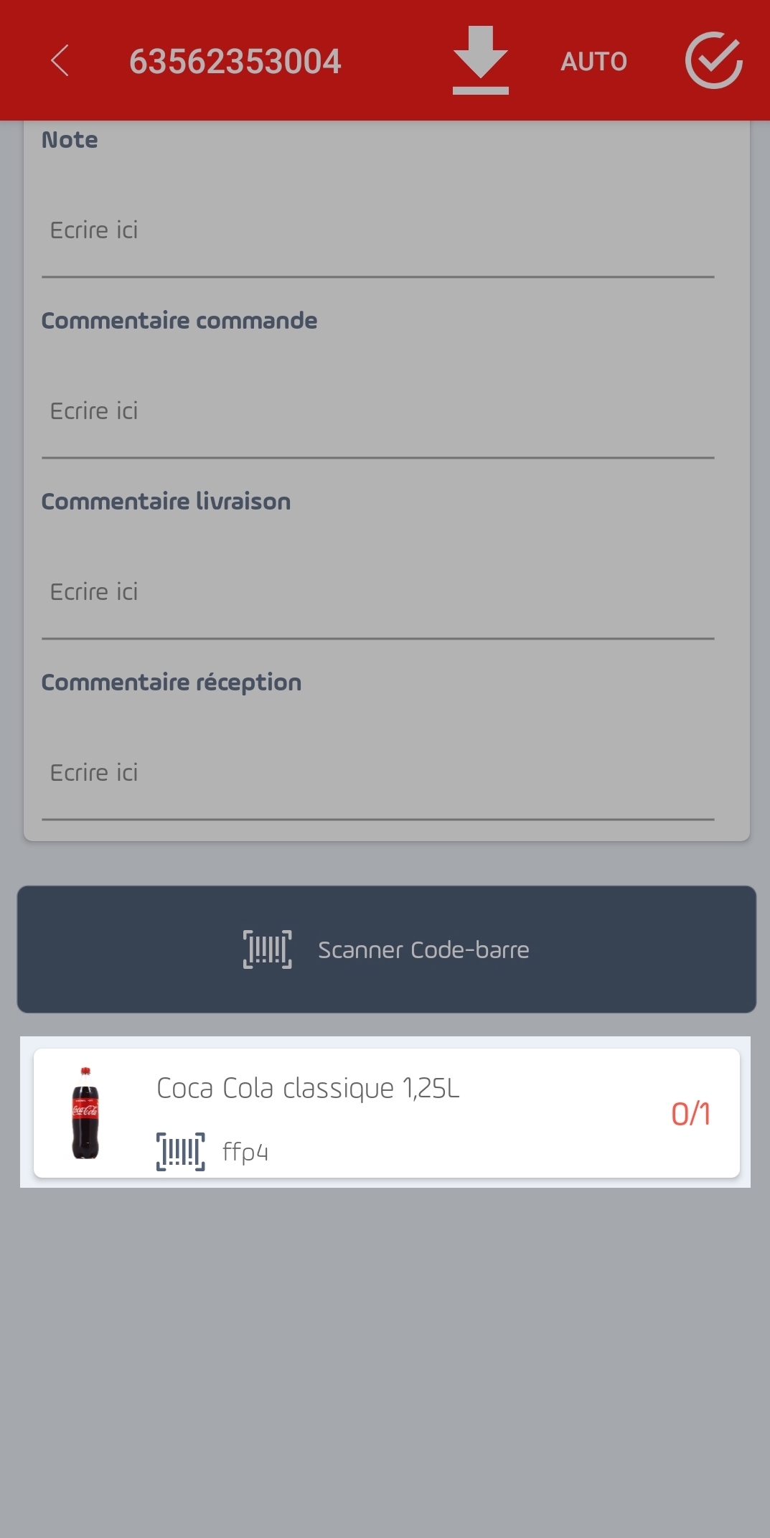
Task: Validate order with the checkmark circle icon
Action: click(713, 60)
